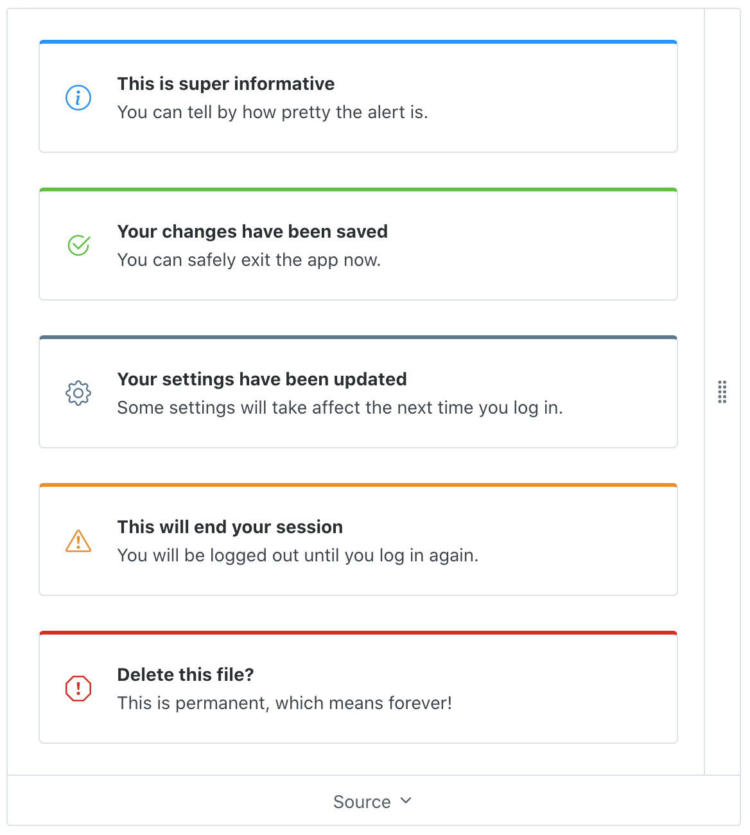Click the blue info circle icon
This screenshot has width=750, height=835.
(x=78, y=98)
